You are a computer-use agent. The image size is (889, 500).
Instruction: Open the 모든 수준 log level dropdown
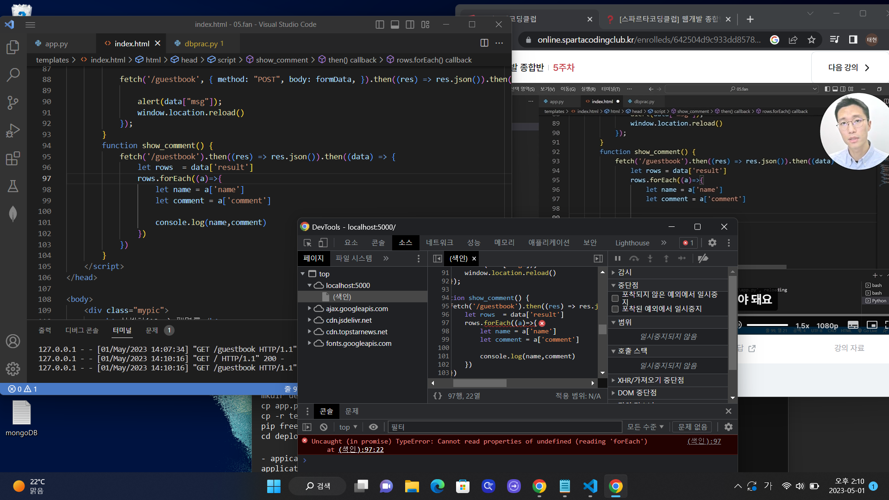coord(645,427)
